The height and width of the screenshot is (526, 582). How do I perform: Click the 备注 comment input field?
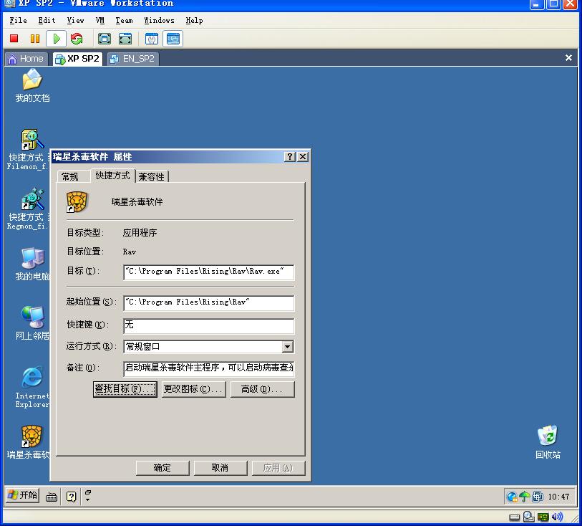[208, 368]
